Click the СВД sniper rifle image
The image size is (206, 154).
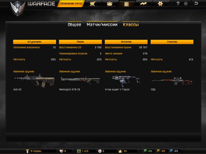[x=172, y=81]
